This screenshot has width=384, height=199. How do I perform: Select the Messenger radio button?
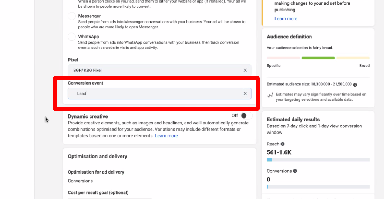[x=72, y=16]
